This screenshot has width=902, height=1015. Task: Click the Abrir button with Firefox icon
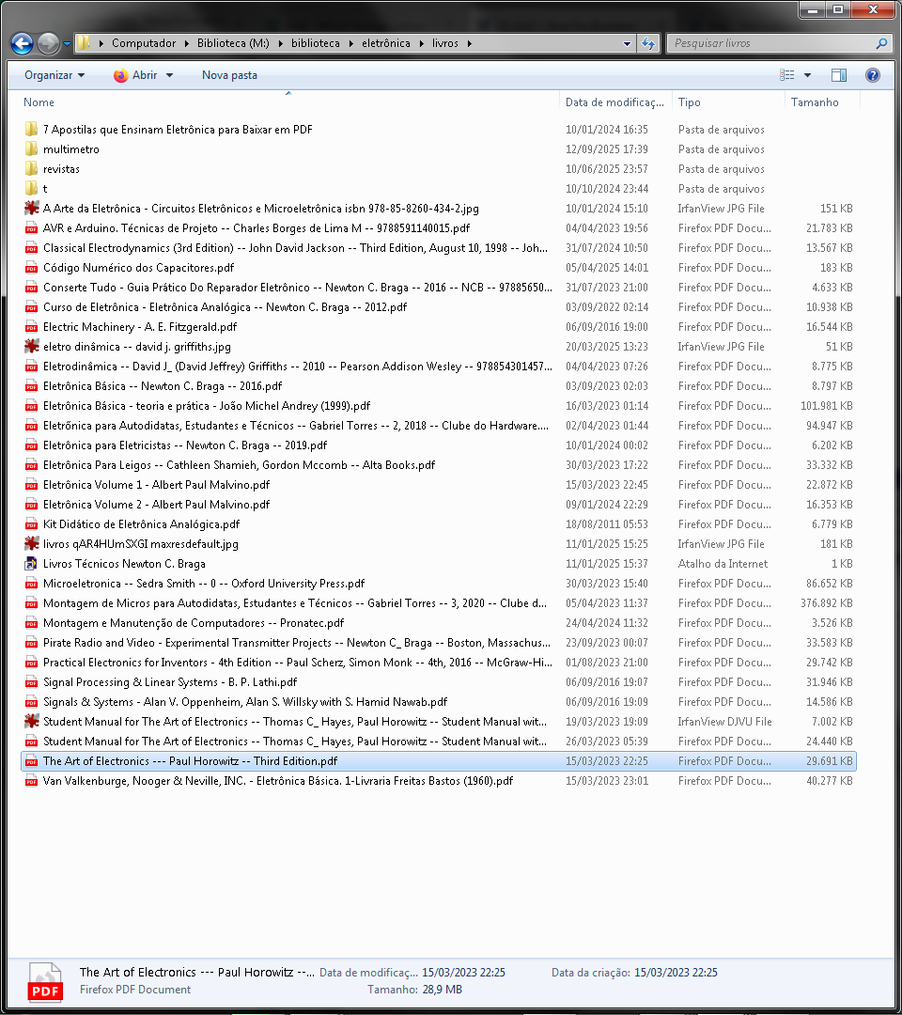click(x=135, y=75)
